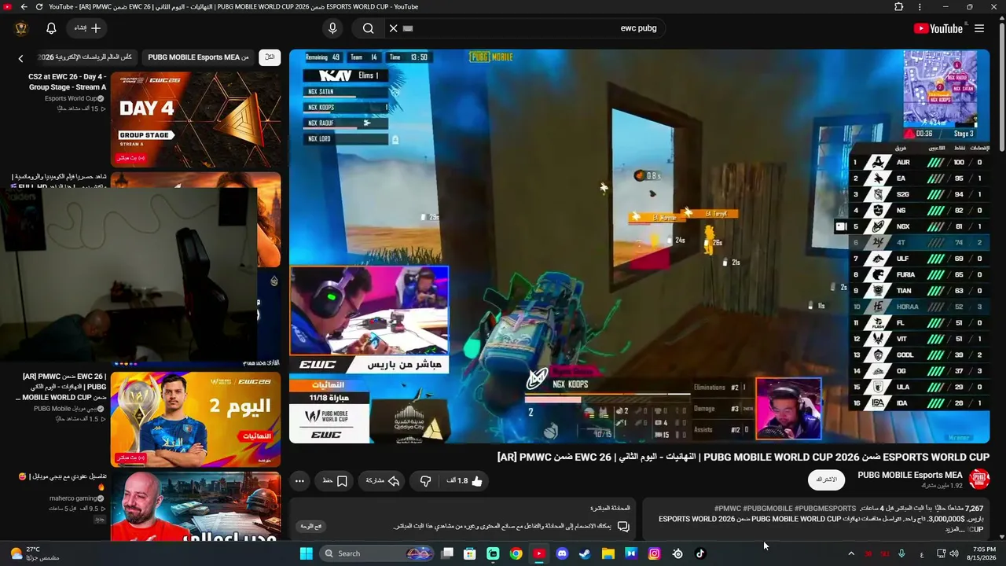Like the video with thumbs up
The width and height of the screenshot is (1006, 566).
point(464,481)
